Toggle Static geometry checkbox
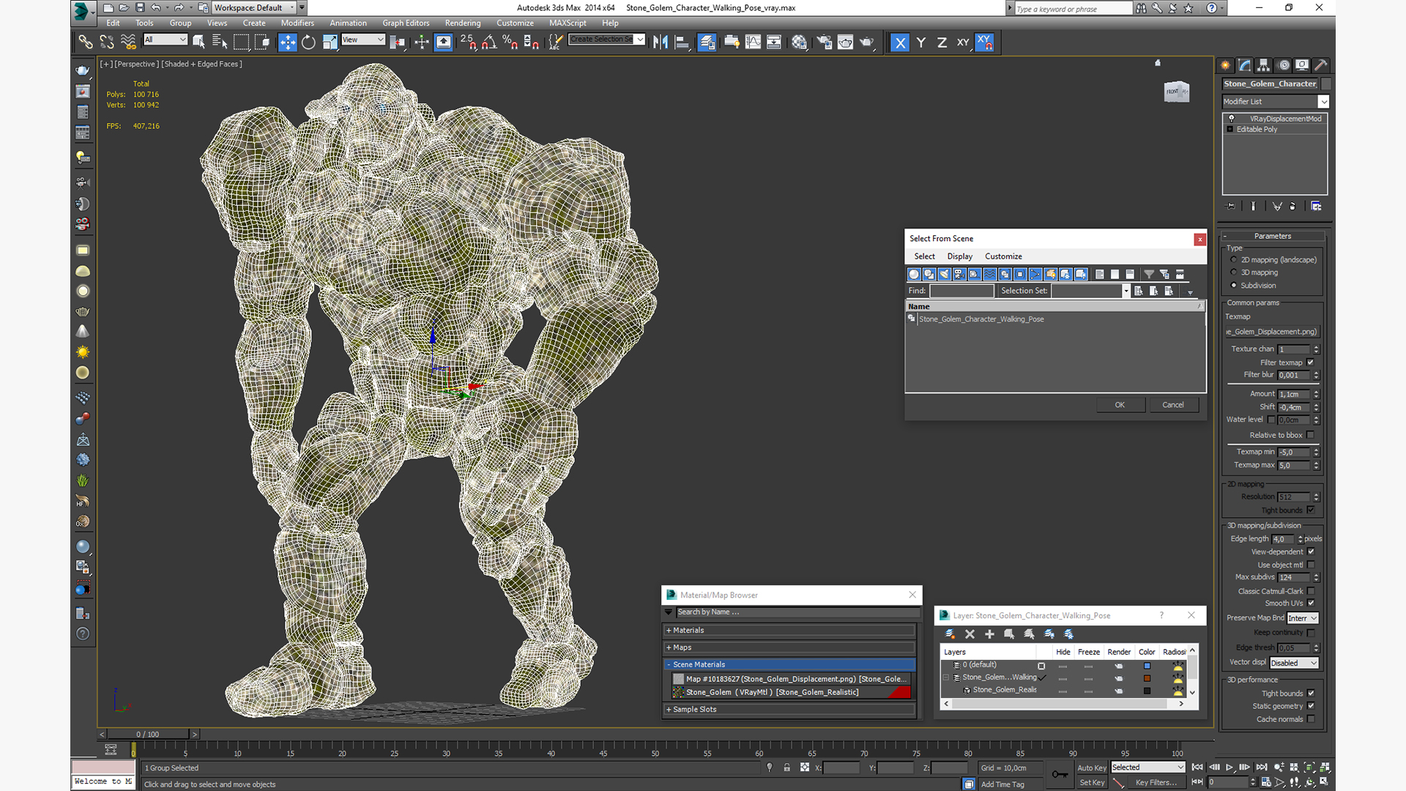Image resolution: width=1406 pixels, height=791 pixels. click(x=1311, y=706)
